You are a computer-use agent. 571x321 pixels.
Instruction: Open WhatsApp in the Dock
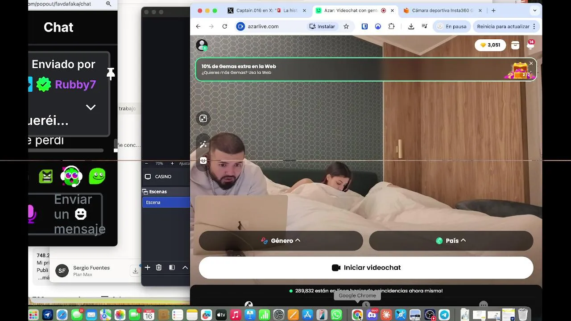[x=336, y=315]
